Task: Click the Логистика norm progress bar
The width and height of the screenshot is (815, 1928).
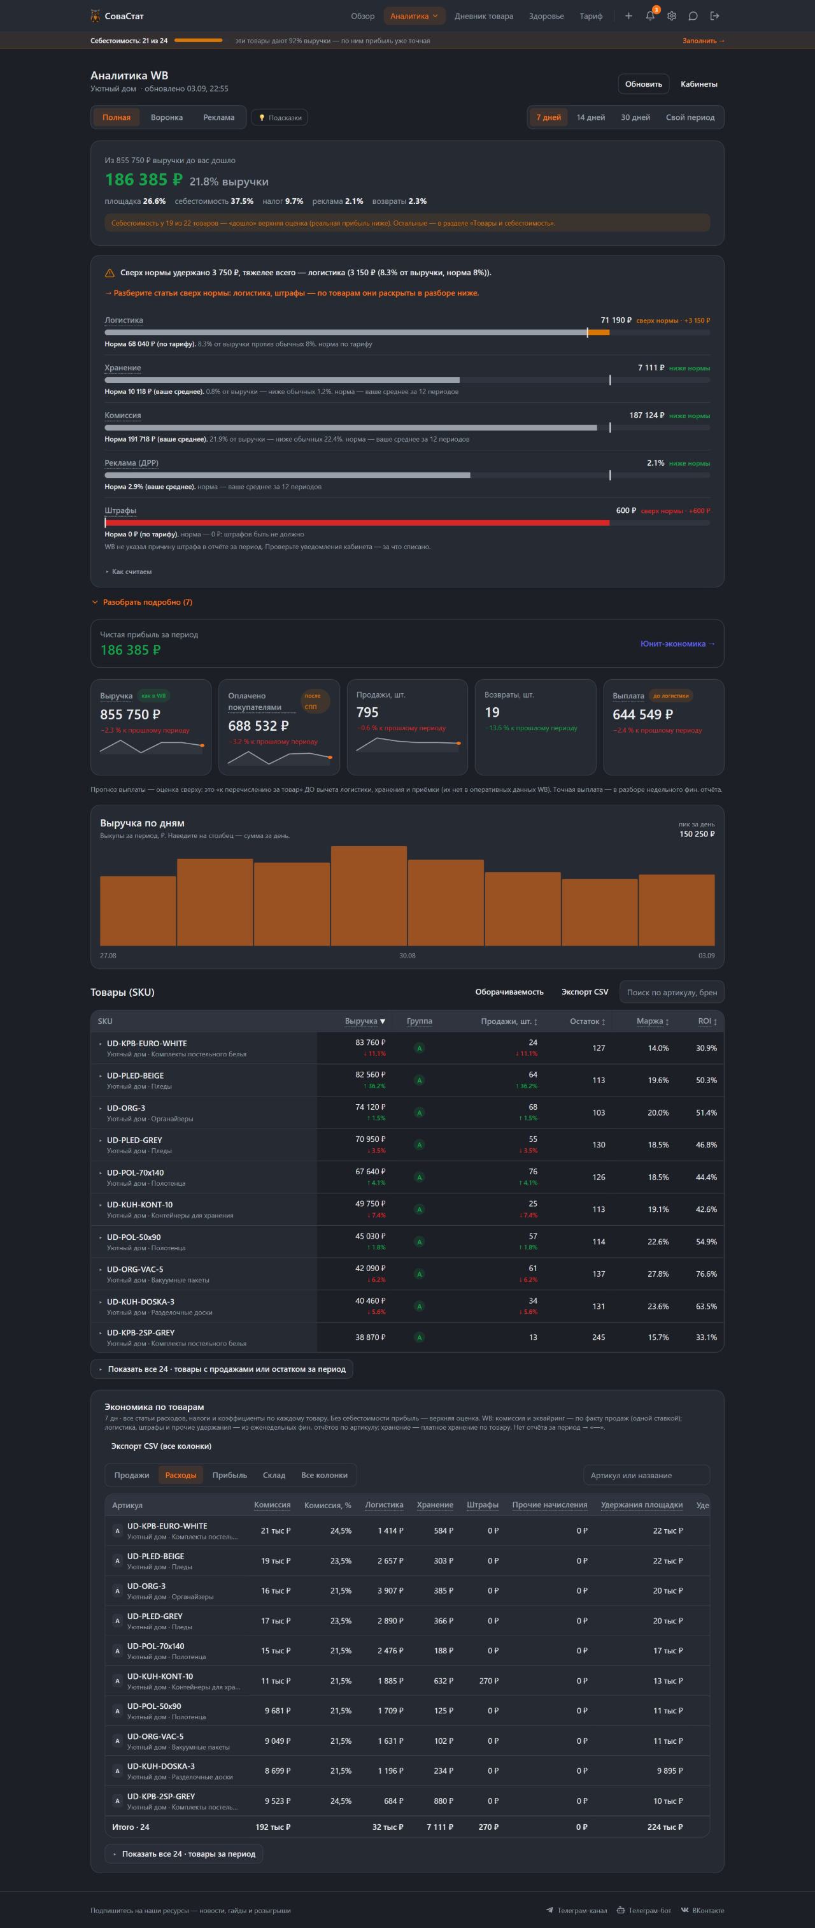Action: pos(407,333)
